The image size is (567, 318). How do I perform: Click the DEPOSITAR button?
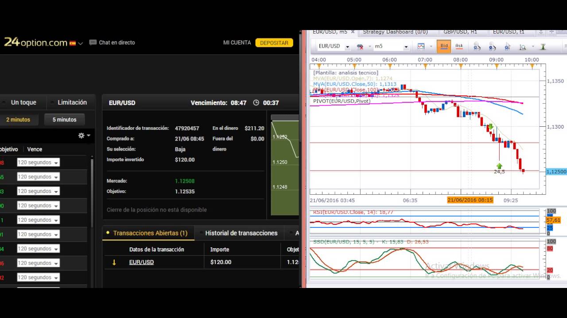point(274,43)
